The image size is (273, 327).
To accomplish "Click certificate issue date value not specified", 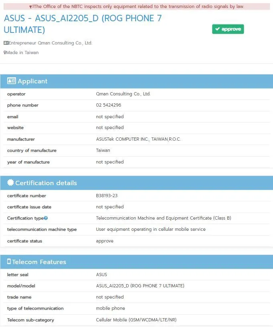I will click(x=110, y=207).
